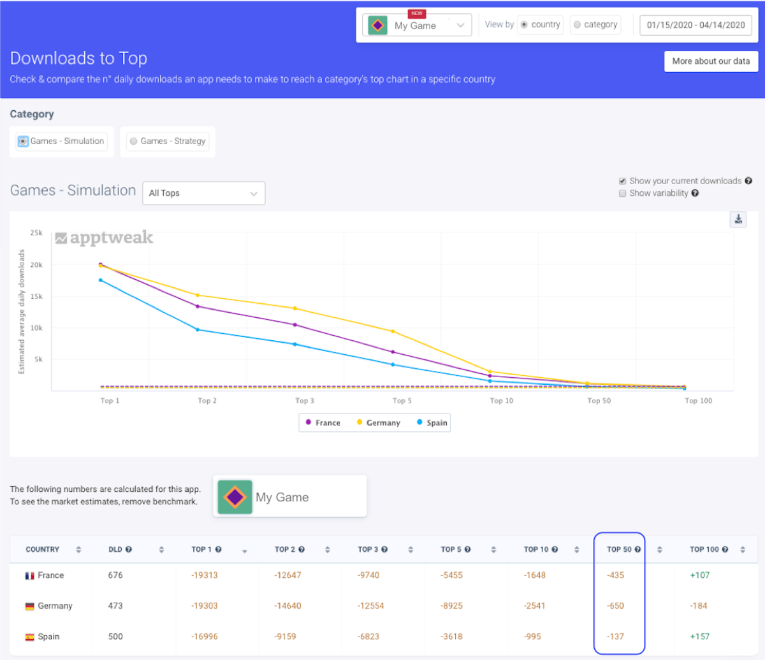
Task: Click the My Game app icon
Action: point(235,496)
